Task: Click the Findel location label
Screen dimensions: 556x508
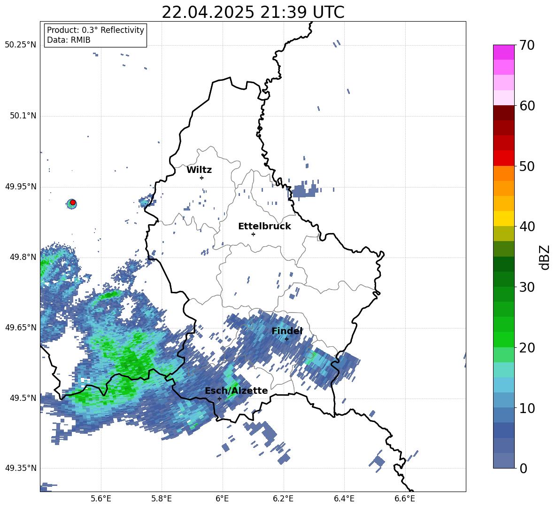Action: point(287,331)
